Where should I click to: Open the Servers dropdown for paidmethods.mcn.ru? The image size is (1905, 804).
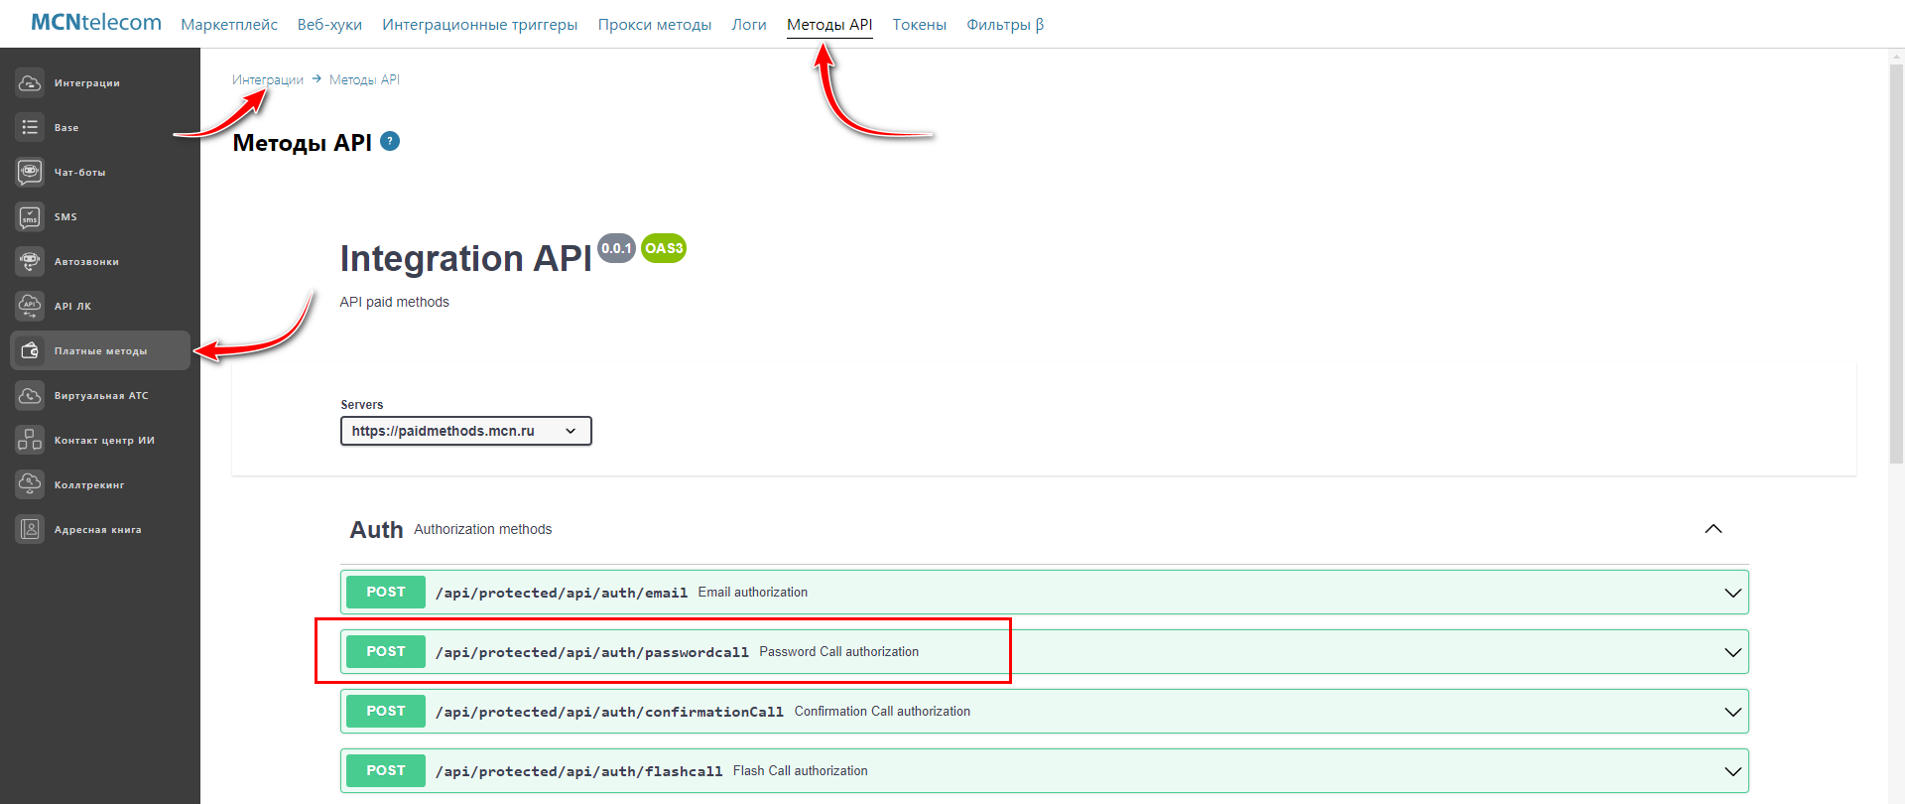[465, 431]
